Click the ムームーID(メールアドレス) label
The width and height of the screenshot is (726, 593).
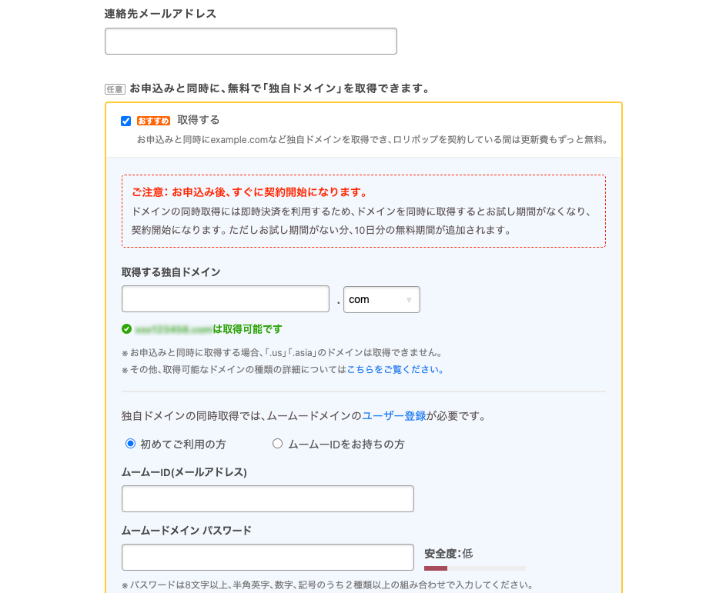point(184,472)
